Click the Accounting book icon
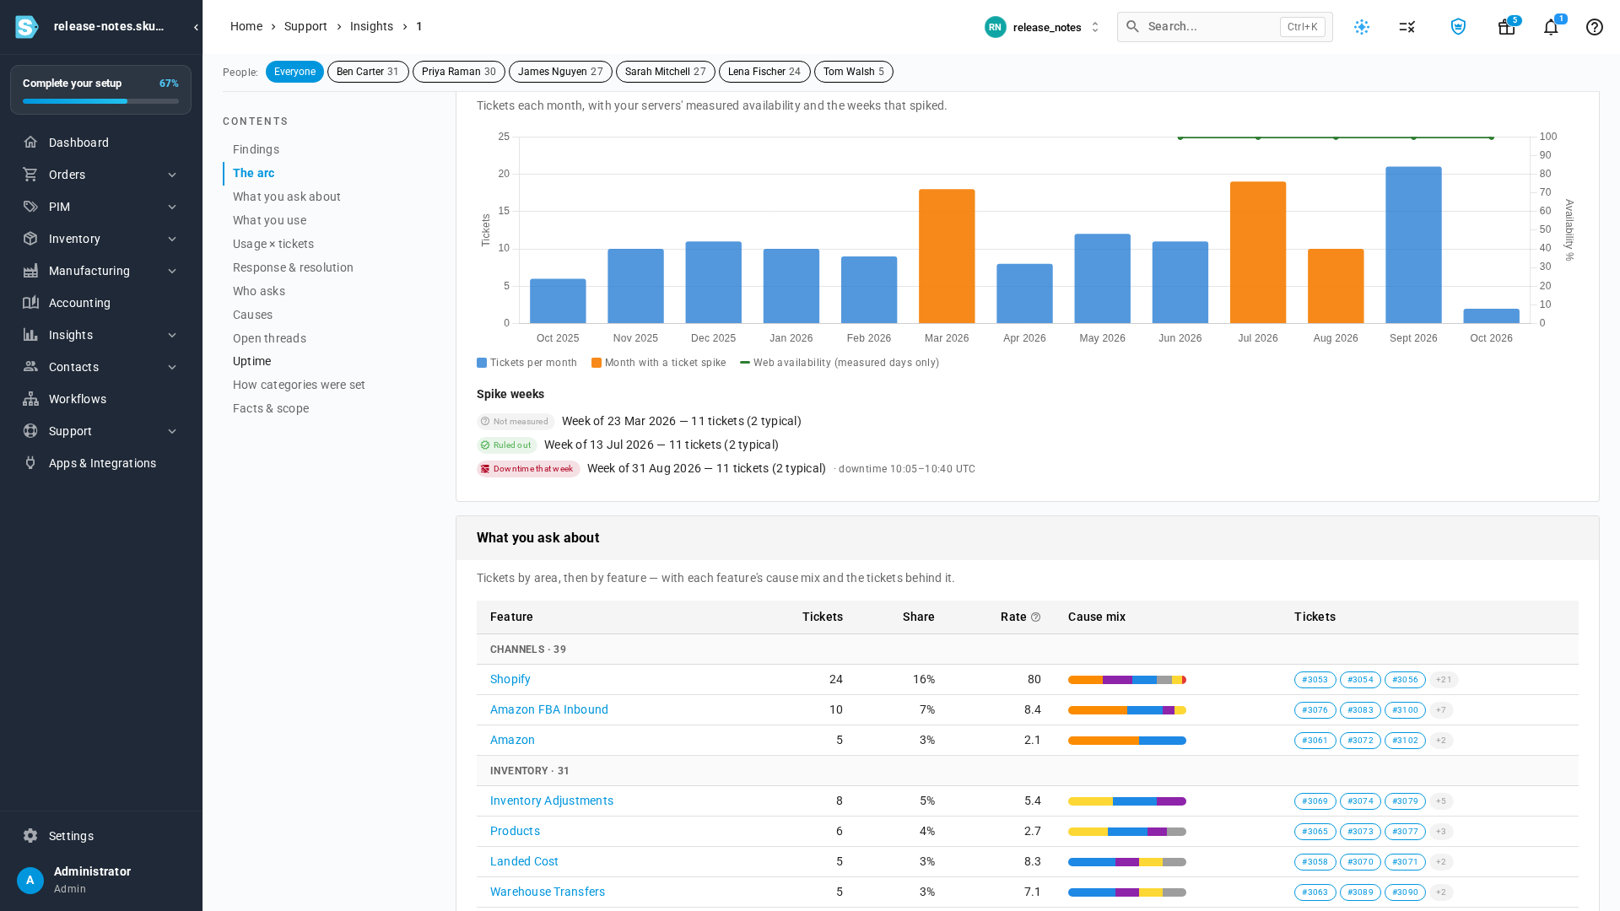This screenshot has height=911, width=1620. [30, 303]
